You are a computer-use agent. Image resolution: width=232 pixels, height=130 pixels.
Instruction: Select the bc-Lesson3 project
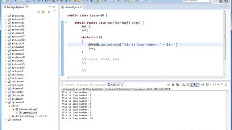click(x=17, y=78)
